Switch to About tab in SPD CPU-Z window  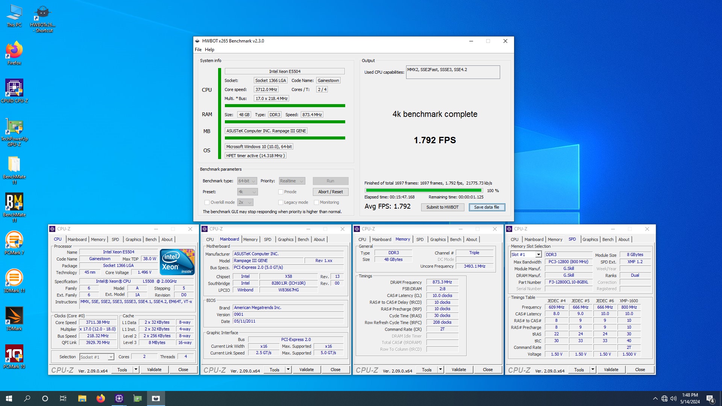click(x=624, y=239)
